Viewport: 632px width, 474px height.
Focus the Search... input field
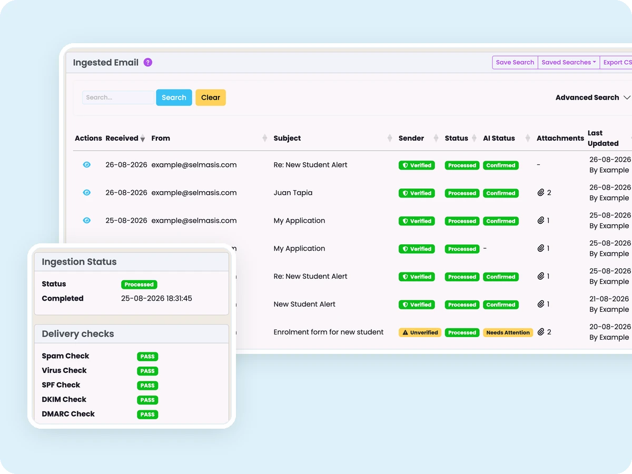point(118,97)
